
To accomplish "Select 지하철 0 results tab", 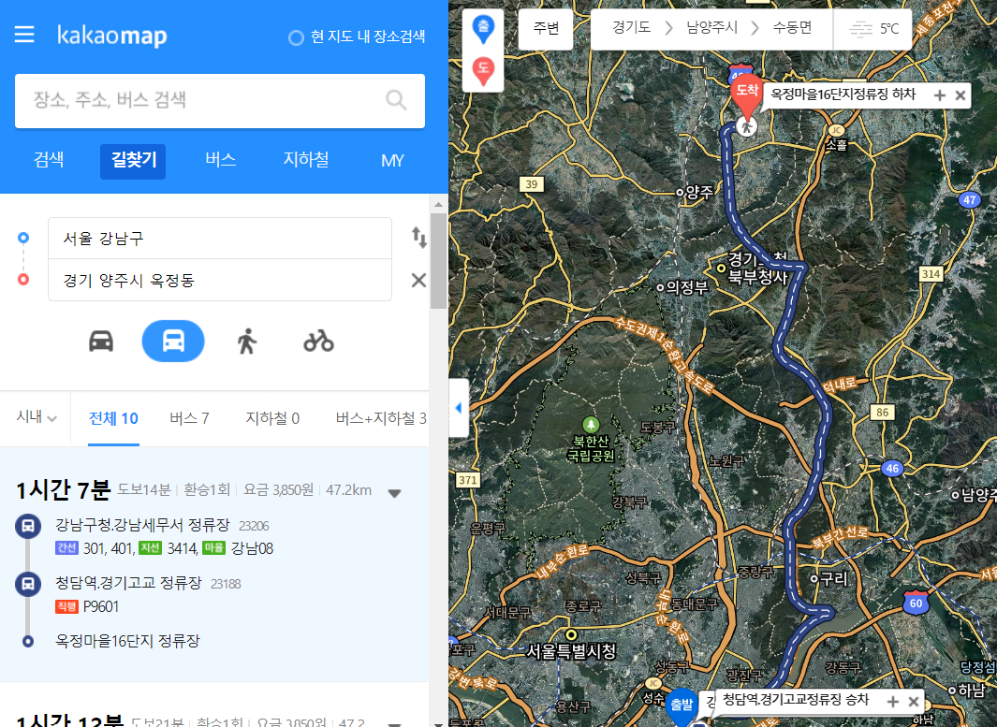I will click(272, 418).
